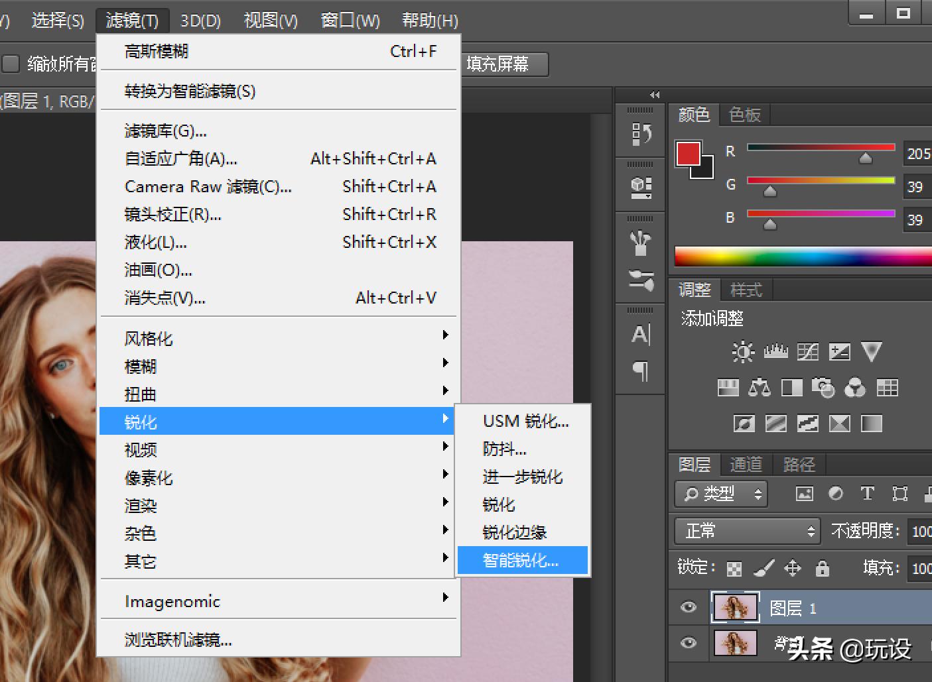Add a Curves adjustment layer
The height and width of the screenshot is (682, 932).
pyautogui.click(x=807, y=351)
